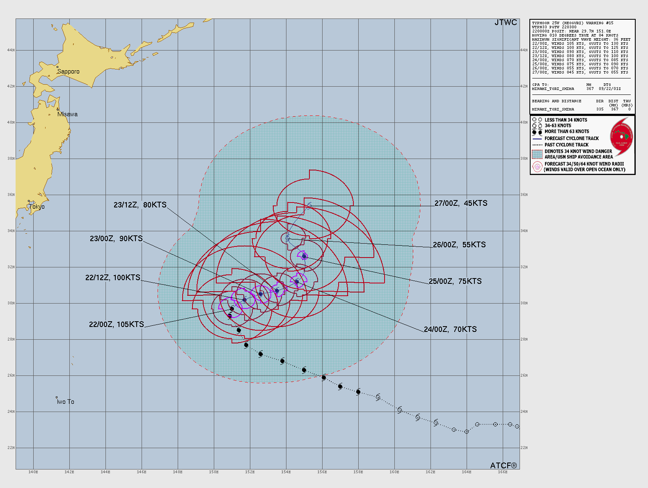Viewport: 648px width, 488px height.
Task: Click the 24/00Z, 70KTS forecast label
Action: coord(450,329)
